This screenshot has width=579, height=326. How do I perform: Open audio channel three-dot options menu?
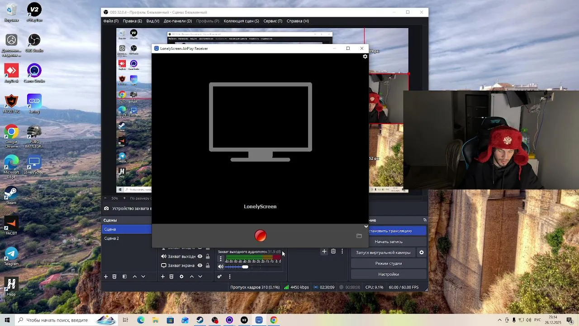pos(221,259)
